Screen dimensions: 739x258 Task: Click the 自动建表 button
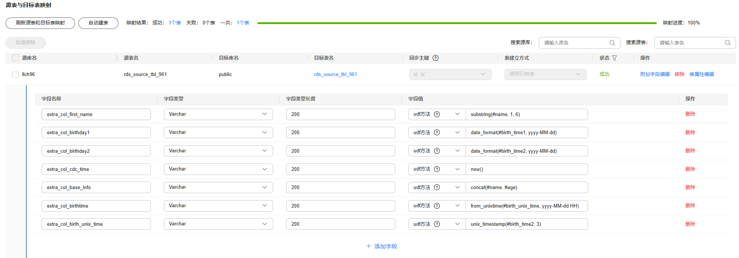coord(98,23)
